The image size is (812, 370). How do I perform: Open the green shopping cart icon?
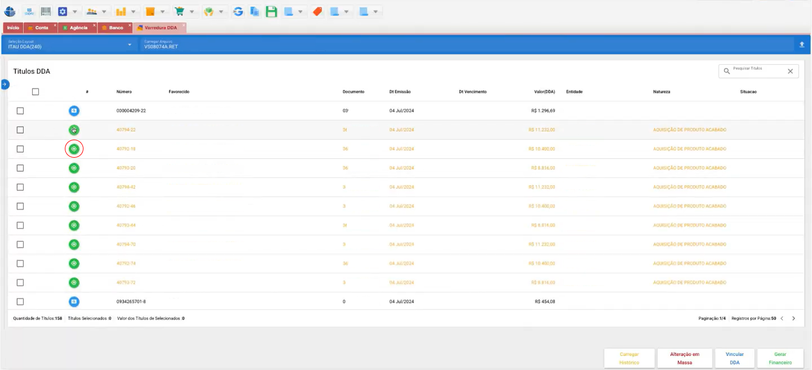pos(179,11)
